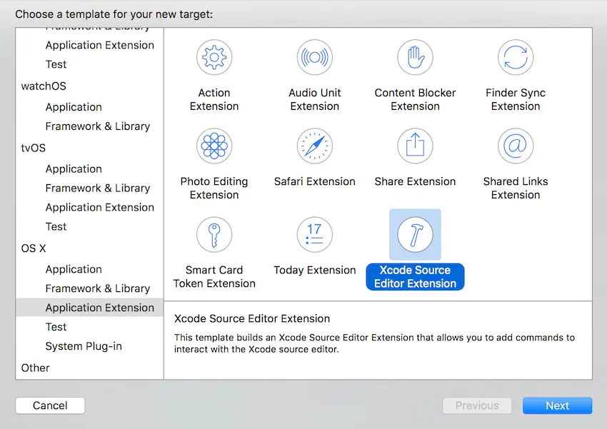Click the disabled Previous button

(477, 405)
